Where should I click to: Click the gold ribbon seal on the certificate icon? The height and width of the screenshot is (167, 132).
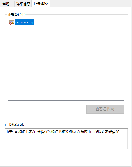point(13,23)
